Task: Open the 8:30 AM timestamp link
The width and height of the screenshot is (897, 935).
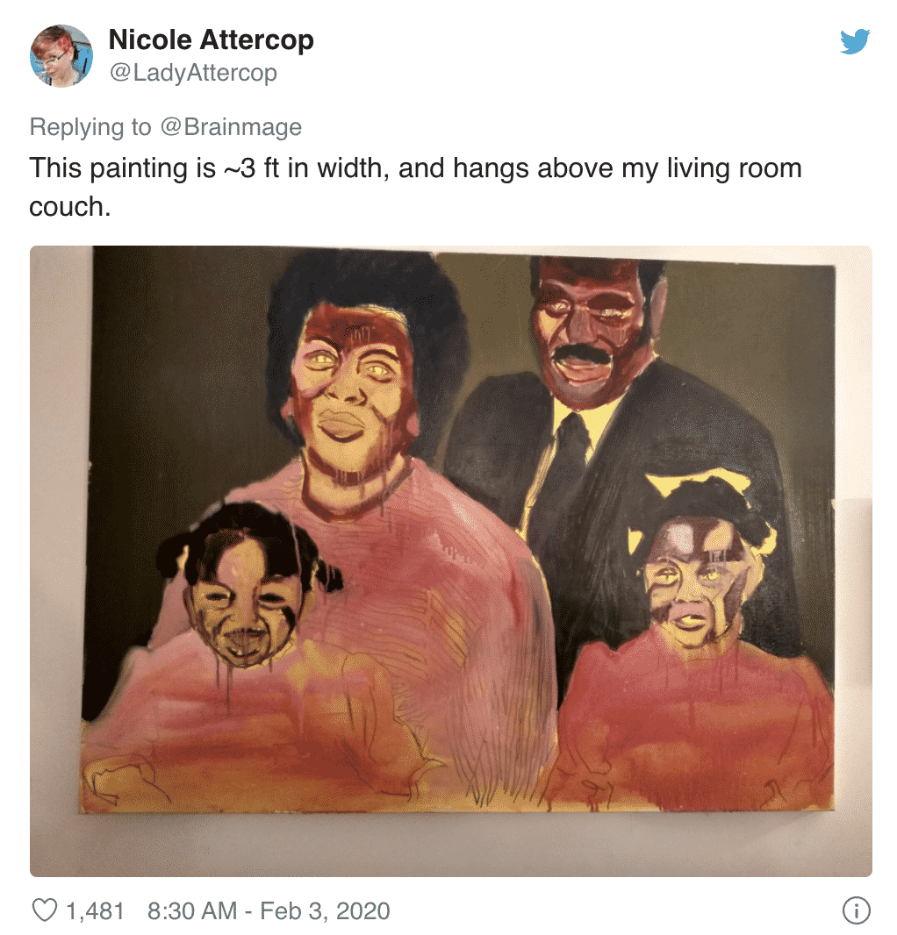Action: click(192, 910)
